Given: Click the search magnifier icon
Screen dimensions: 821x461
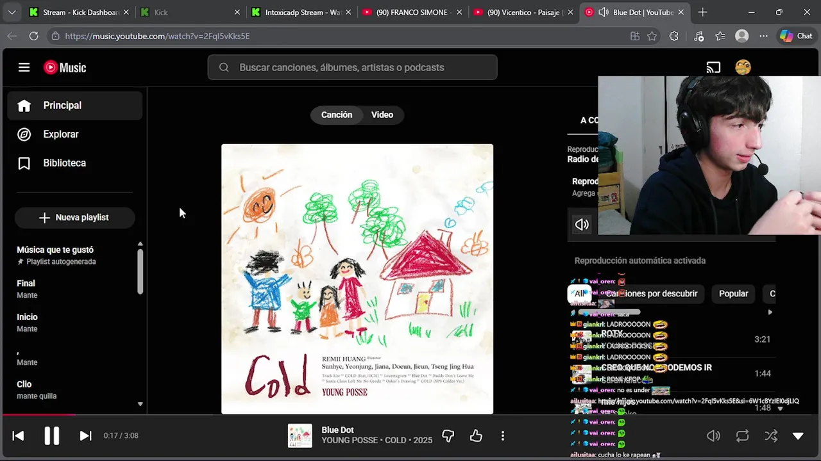Looking at the screenshot, I should (224, 67).
